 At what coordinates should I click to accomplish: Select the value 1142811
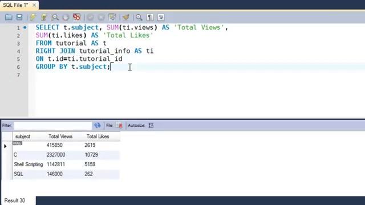point(56,165)
